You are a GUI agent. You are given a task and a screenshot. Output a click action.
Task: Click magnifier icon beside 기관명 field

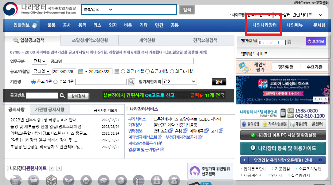pyautogui.click(x=132, y=82)
